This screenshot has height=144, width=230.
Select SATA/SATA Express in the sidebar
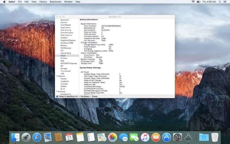click(69, 63)
